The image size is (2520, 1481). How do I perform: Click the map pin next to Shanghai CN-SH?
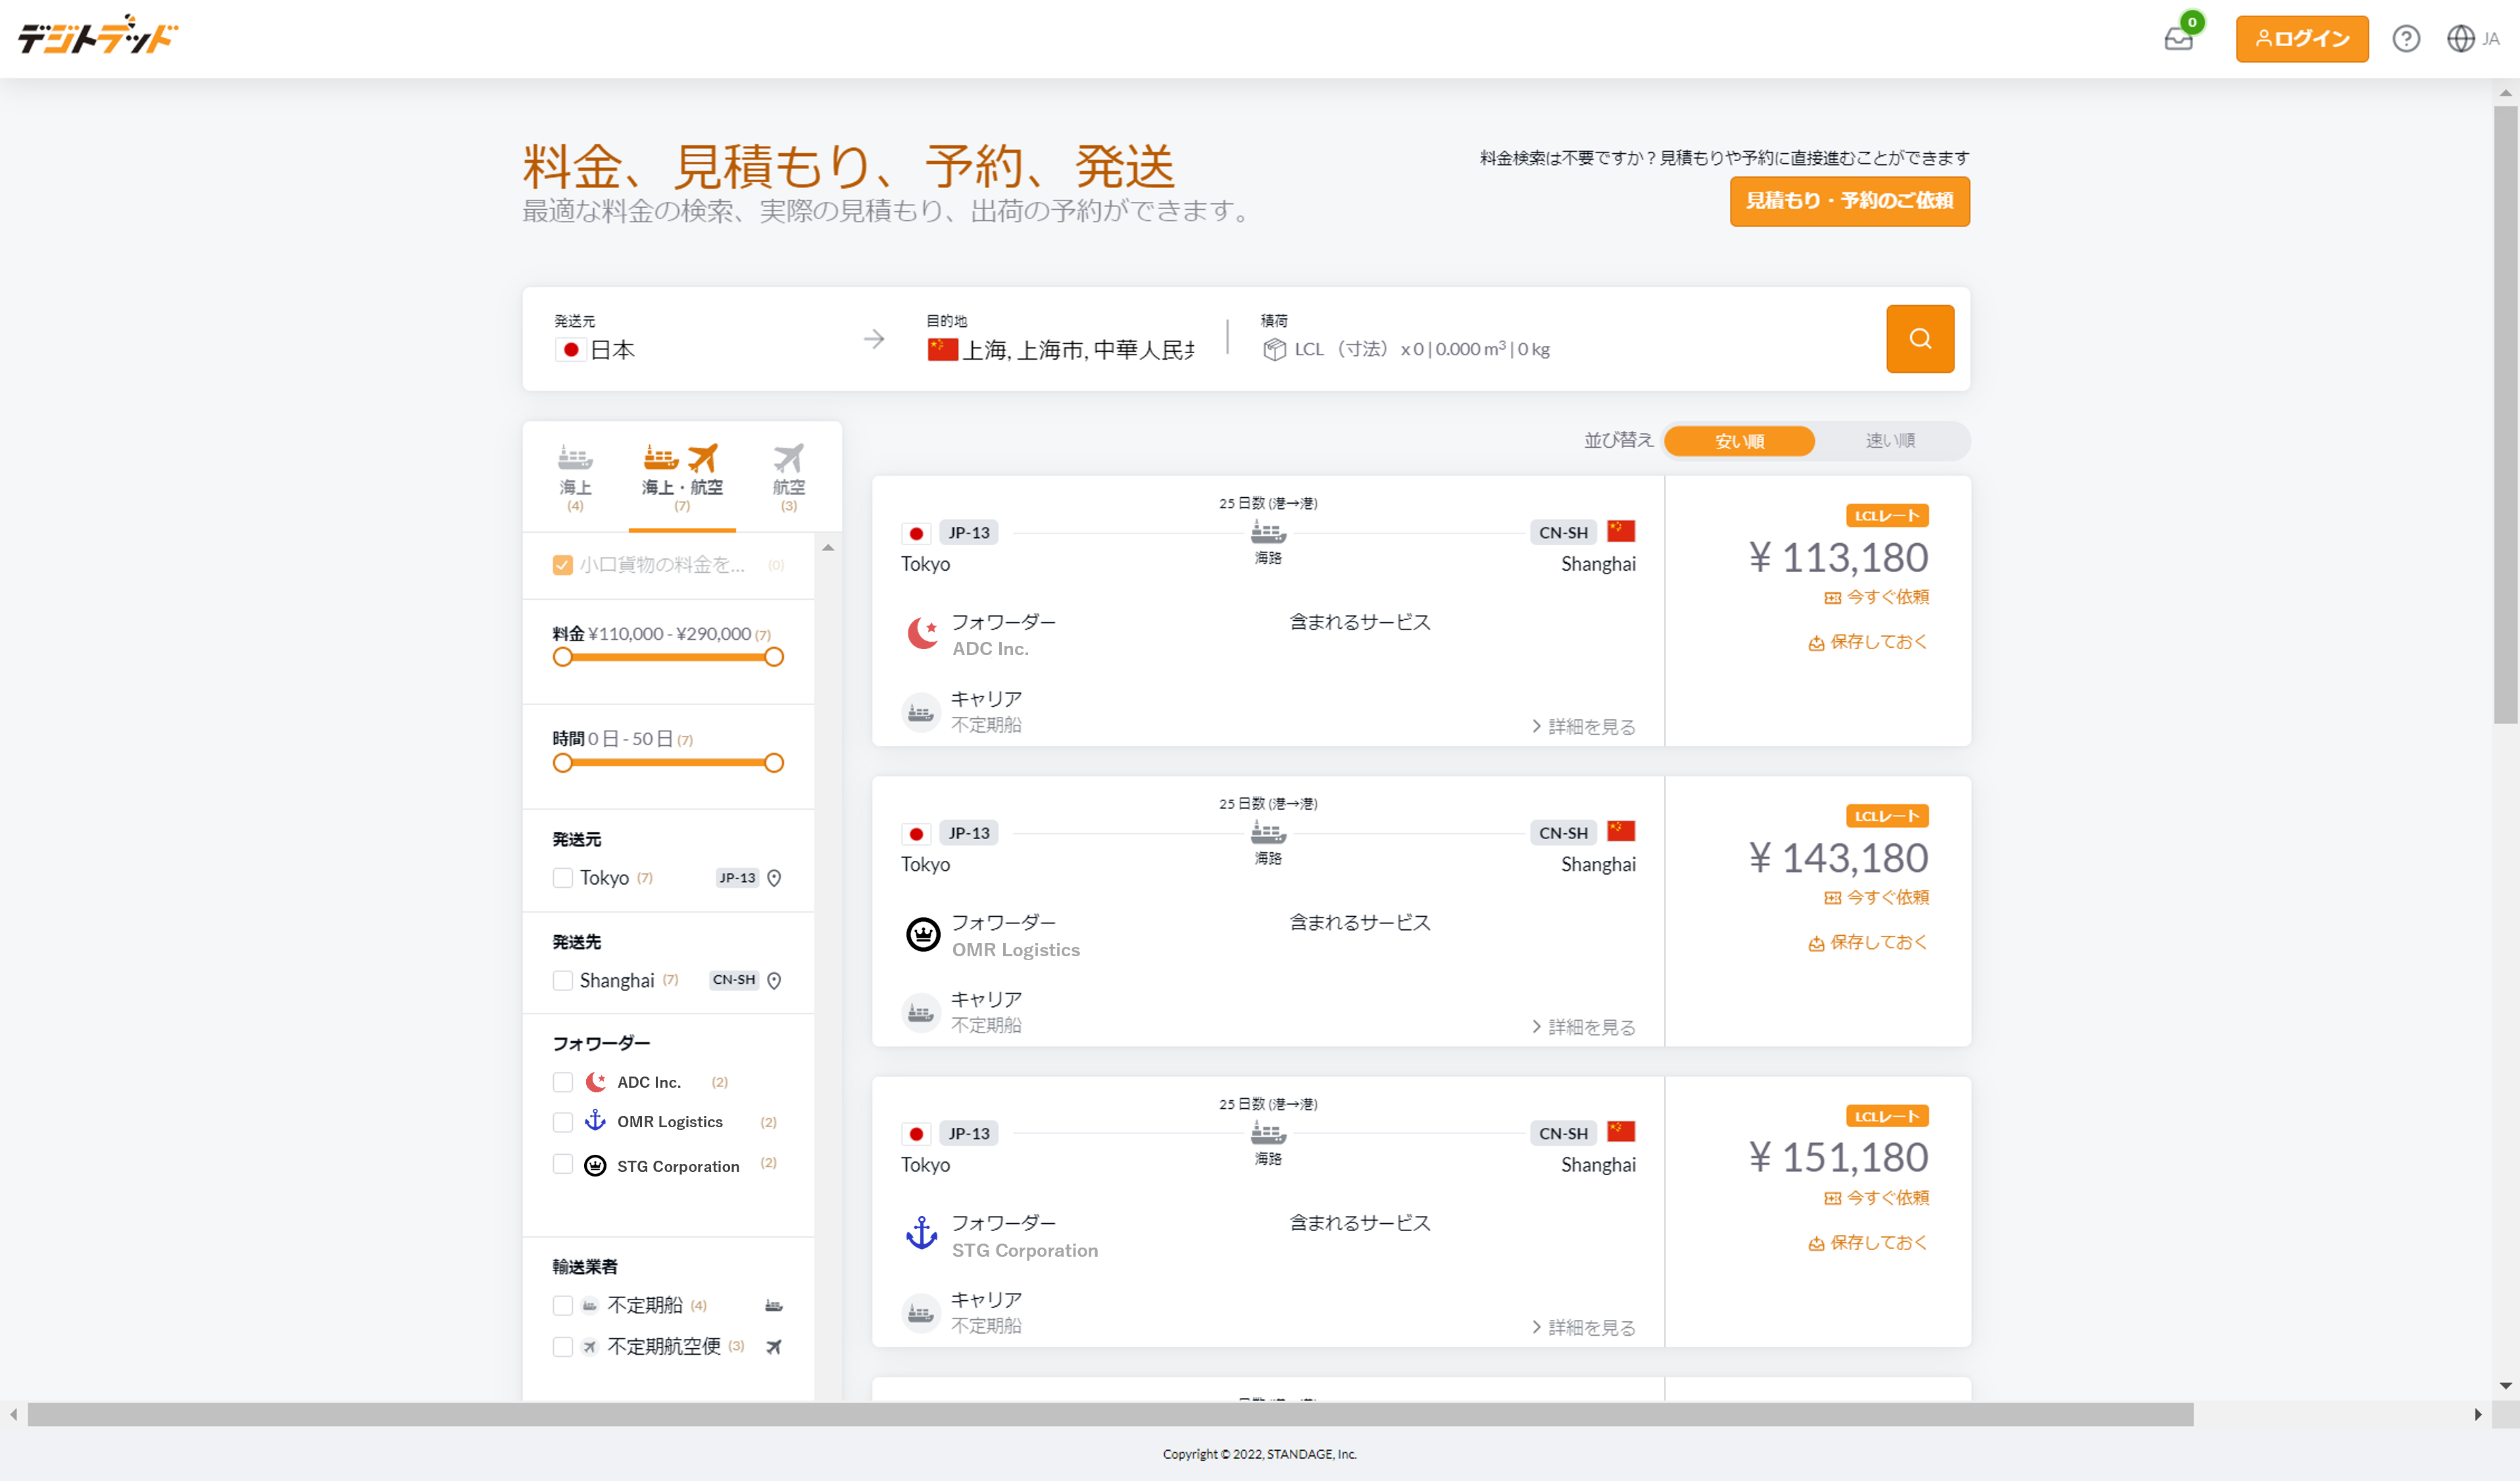coord(774,980)
